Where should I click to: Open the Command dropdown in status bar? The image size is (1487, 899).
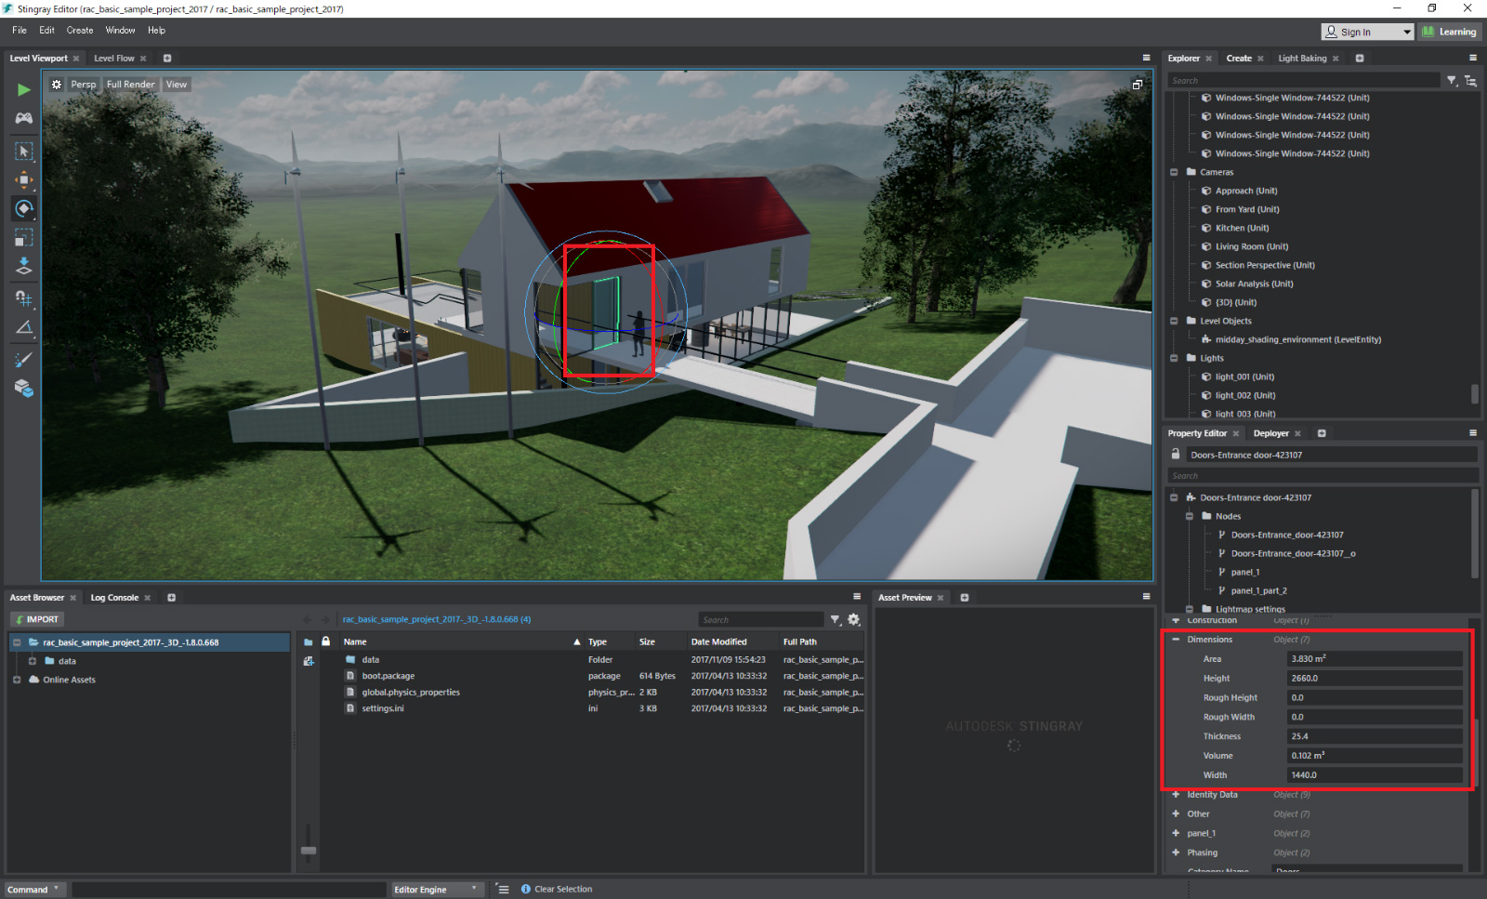click(x=35, y=890)
